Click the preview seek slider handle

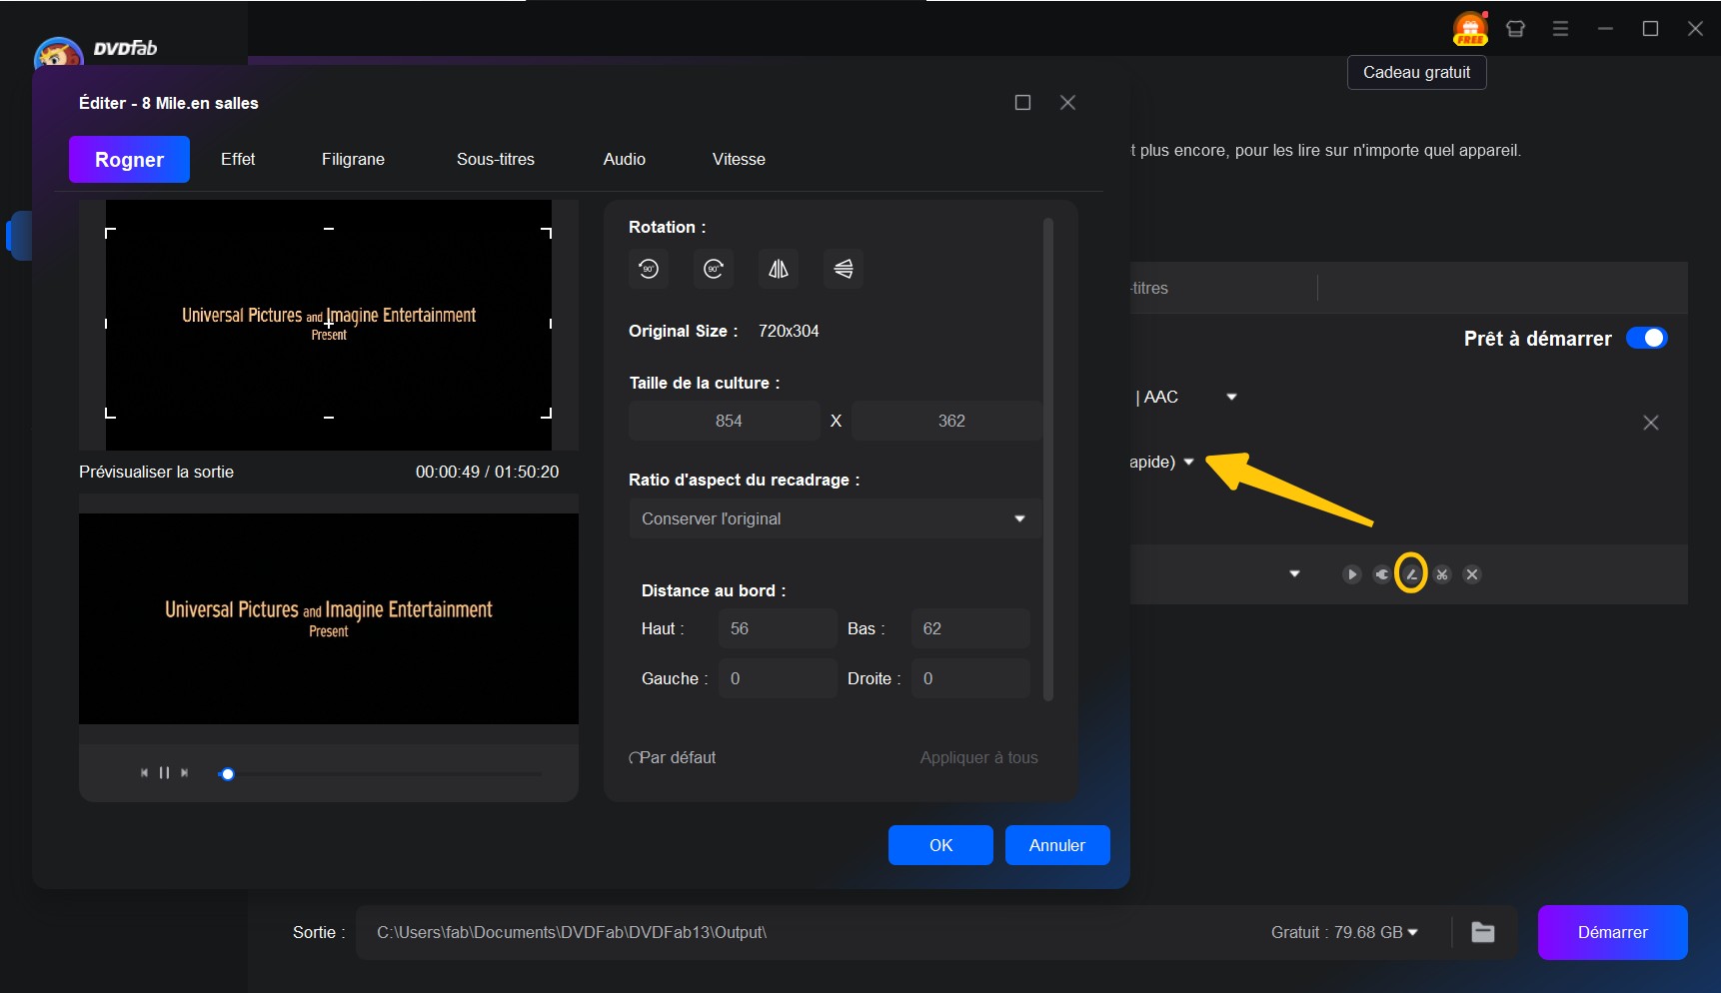(x=228, y=774)
